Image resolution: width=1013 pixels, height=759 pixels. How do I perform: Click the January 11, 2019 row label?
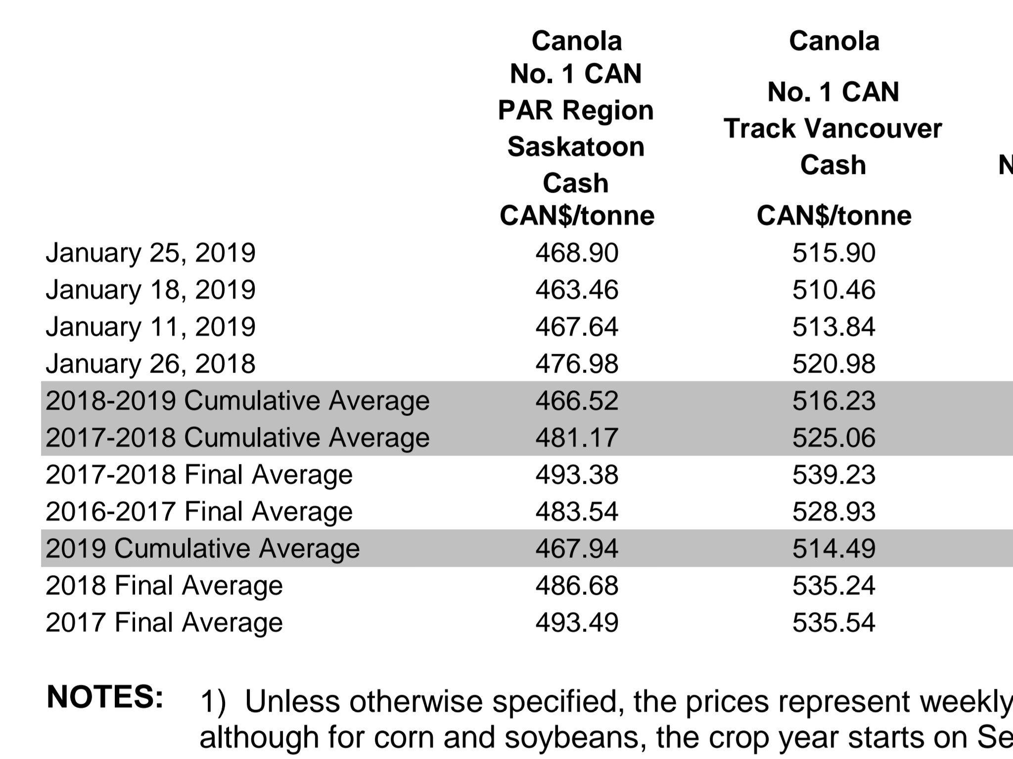click(x=150, y=327)
